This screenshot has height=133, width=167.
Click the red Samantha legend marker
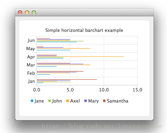pos(104,101)
